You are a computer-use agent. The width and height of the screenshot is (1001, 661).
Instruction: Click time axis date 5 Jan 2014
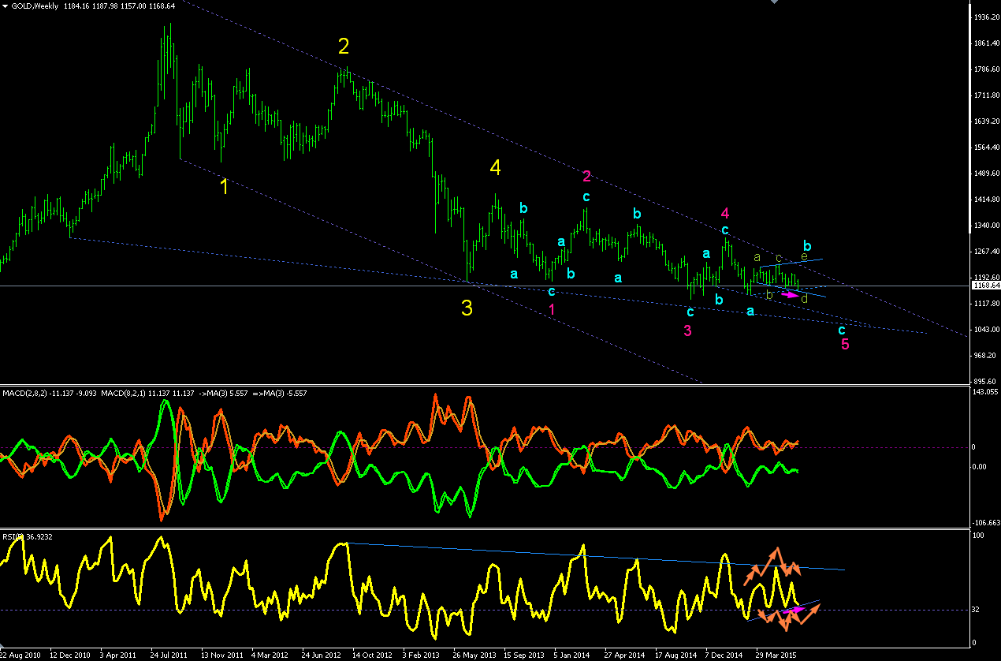click(x=571, y=655)
